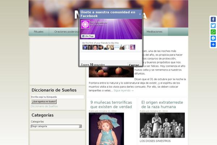The height and width of the screenshot is (145, 217).
Task: Open the blue plus more-sharing icon
Action: (x=213, y=45)
